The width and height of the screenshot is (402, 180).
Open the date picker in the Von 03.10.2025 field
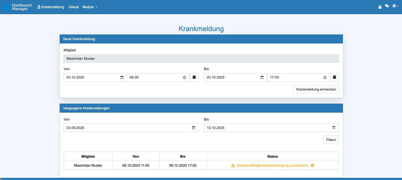click(122, 77)
